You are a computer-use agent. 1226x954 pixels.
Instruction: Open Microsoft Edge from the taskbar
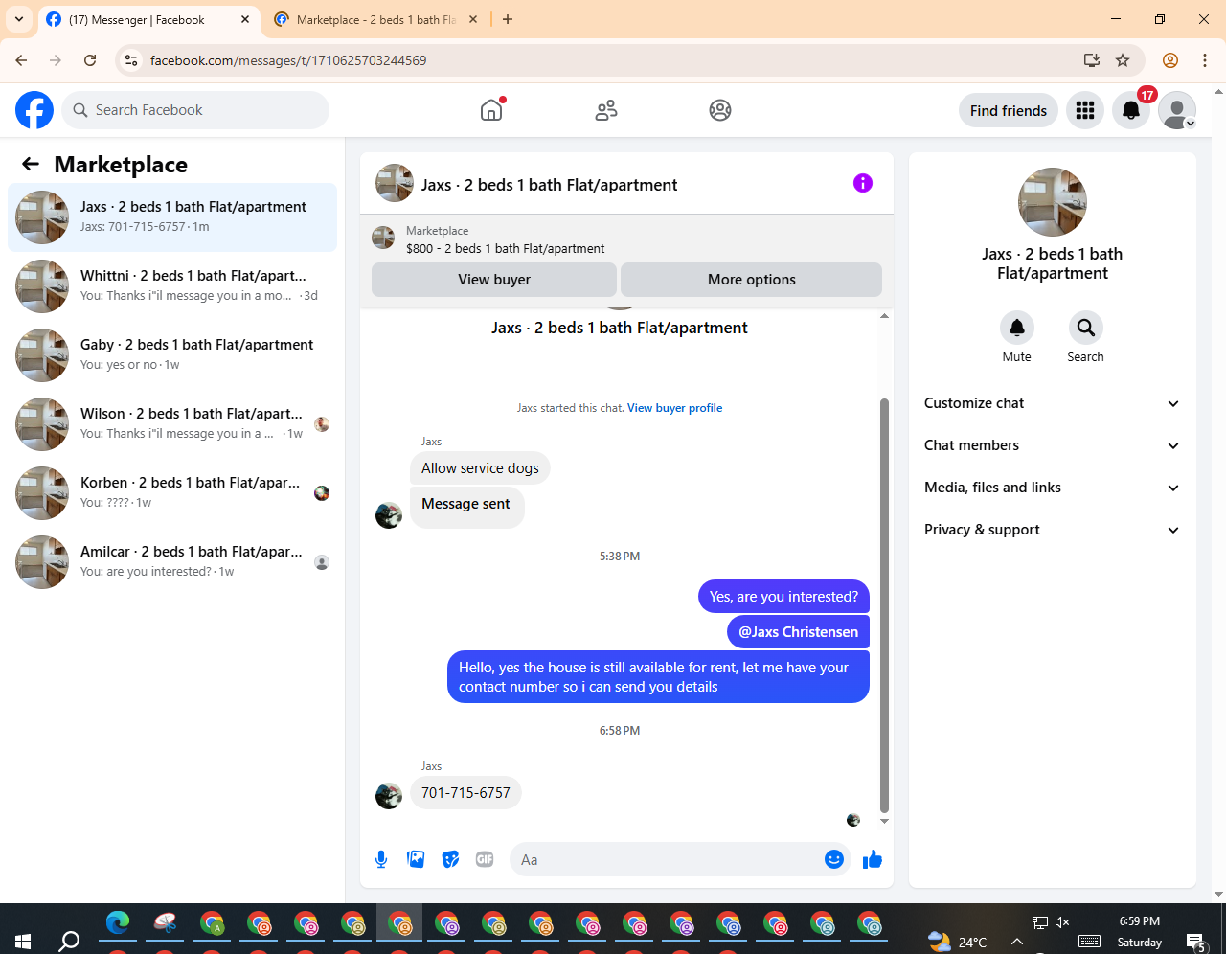pos(118,923)
